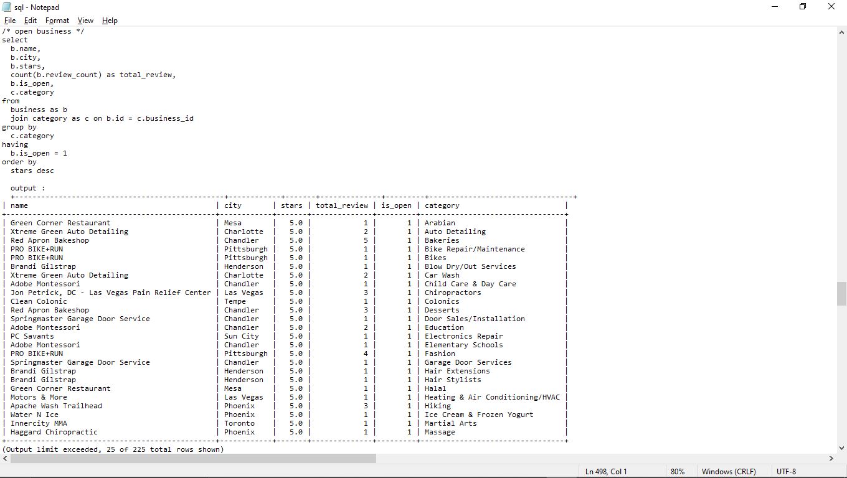Click the 'total_review' column header
Viewport: 847px width, 478px height.
click(x=342, y=205)
